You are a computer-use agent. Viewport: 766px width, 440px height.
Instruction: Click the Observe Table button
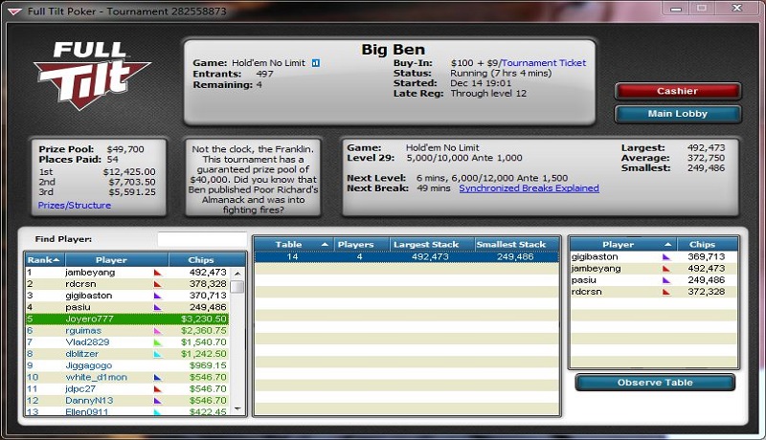(655, 383)
